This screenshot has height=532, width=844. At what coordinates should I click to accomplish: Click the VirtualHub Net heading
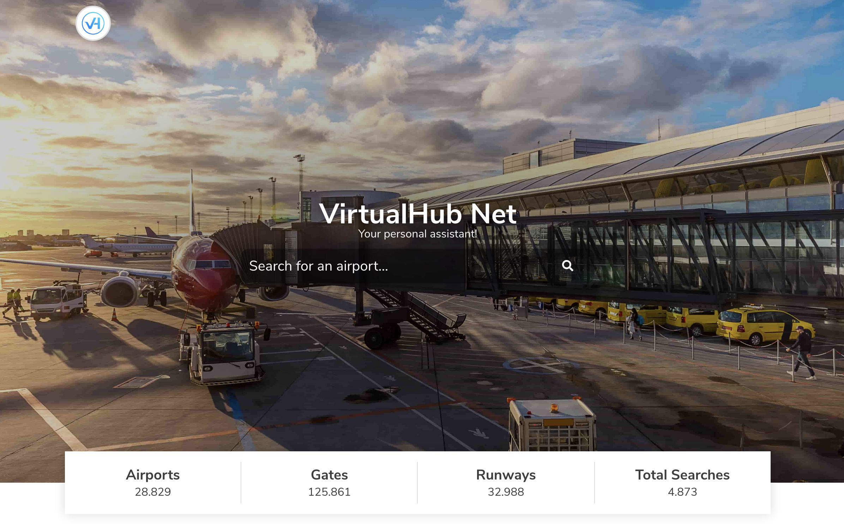pyautogui.click(x=418, y=214)
